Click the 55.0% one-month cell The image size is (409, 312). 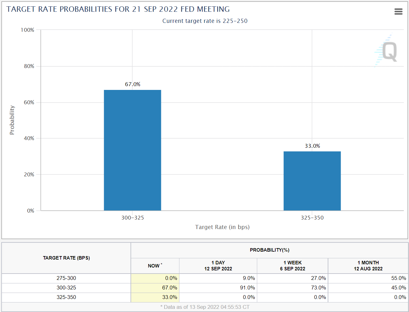(x=368, y=278)
